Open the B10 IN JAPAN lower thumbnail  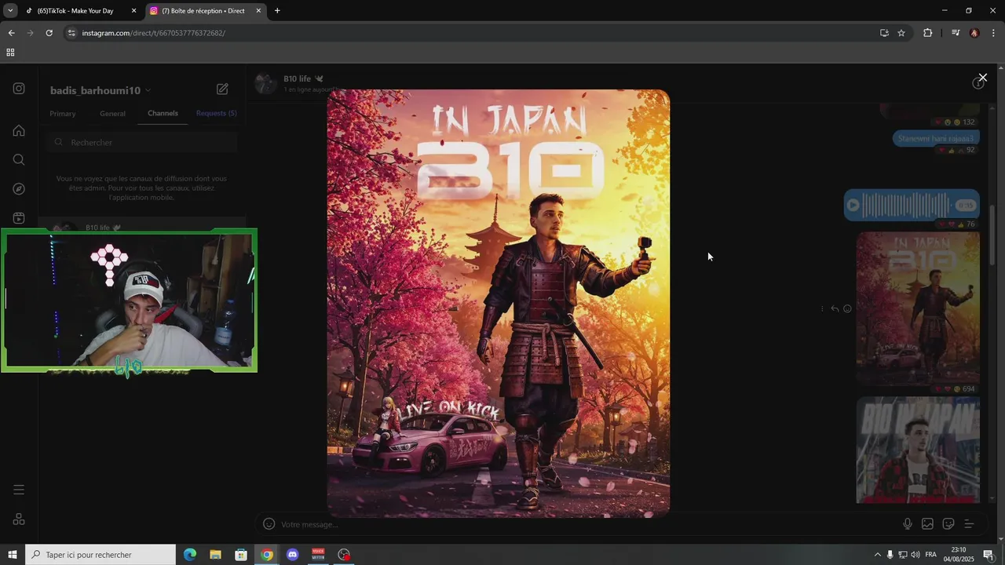click(918, 449)
